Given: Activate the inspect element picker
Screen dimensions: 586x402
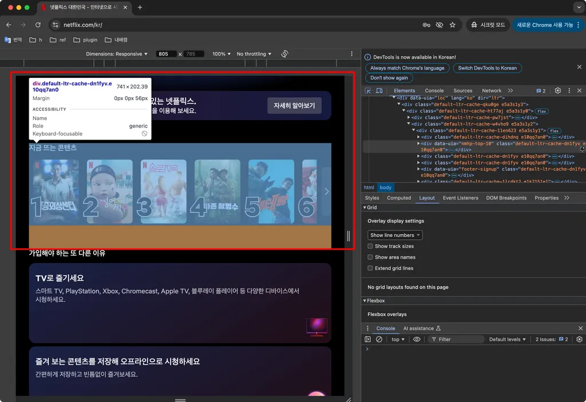Looking at the screenshot, I should [x=368, y=90].
